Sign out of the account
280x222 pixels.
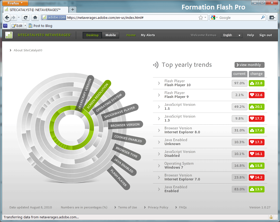click(x=266, y=35)
